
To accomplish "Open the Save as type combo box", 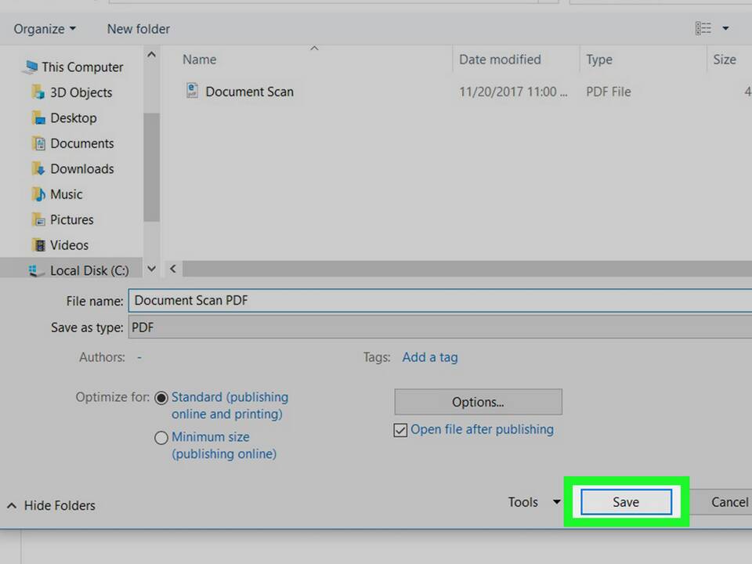I will pyautogui.click(x=439, y=327).
